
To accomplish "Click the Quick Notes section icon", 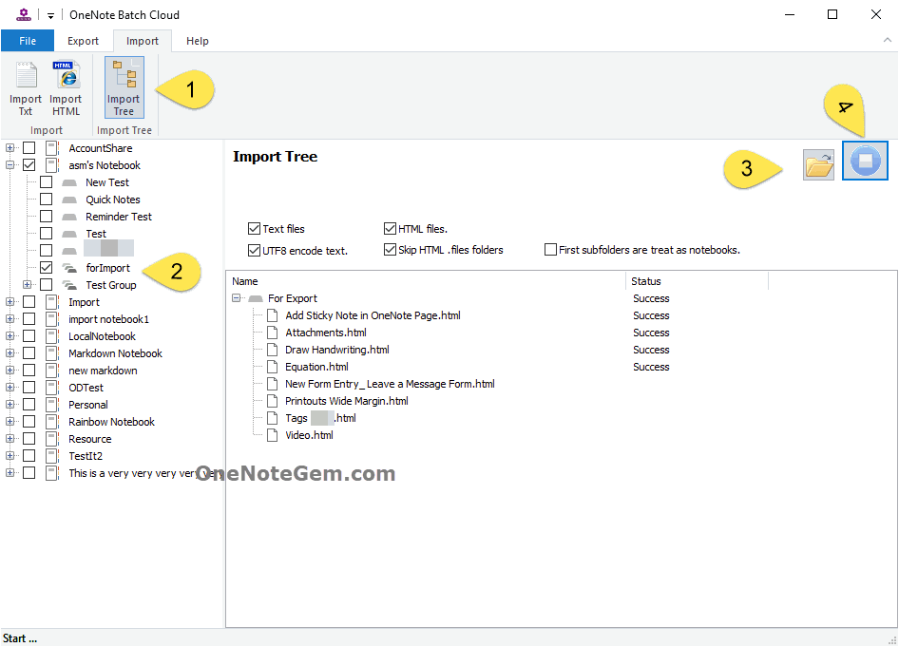I will point(69,200).
